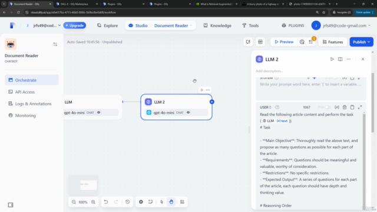Open the Studio tab
The image size is (377, 212).
coord(138,25)
